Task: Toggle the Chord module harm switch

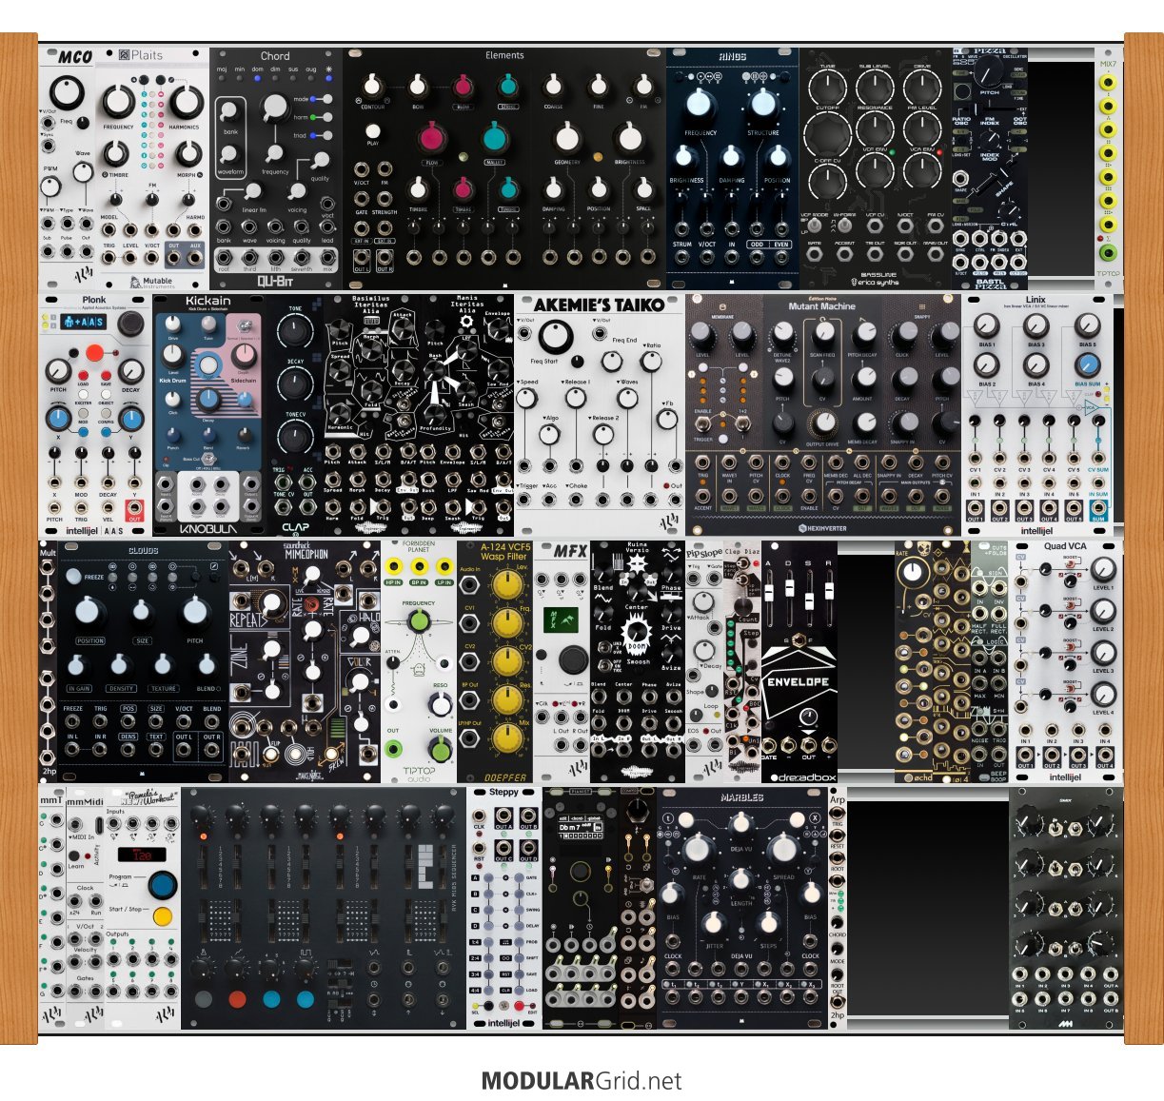Action: click(326, 117)
